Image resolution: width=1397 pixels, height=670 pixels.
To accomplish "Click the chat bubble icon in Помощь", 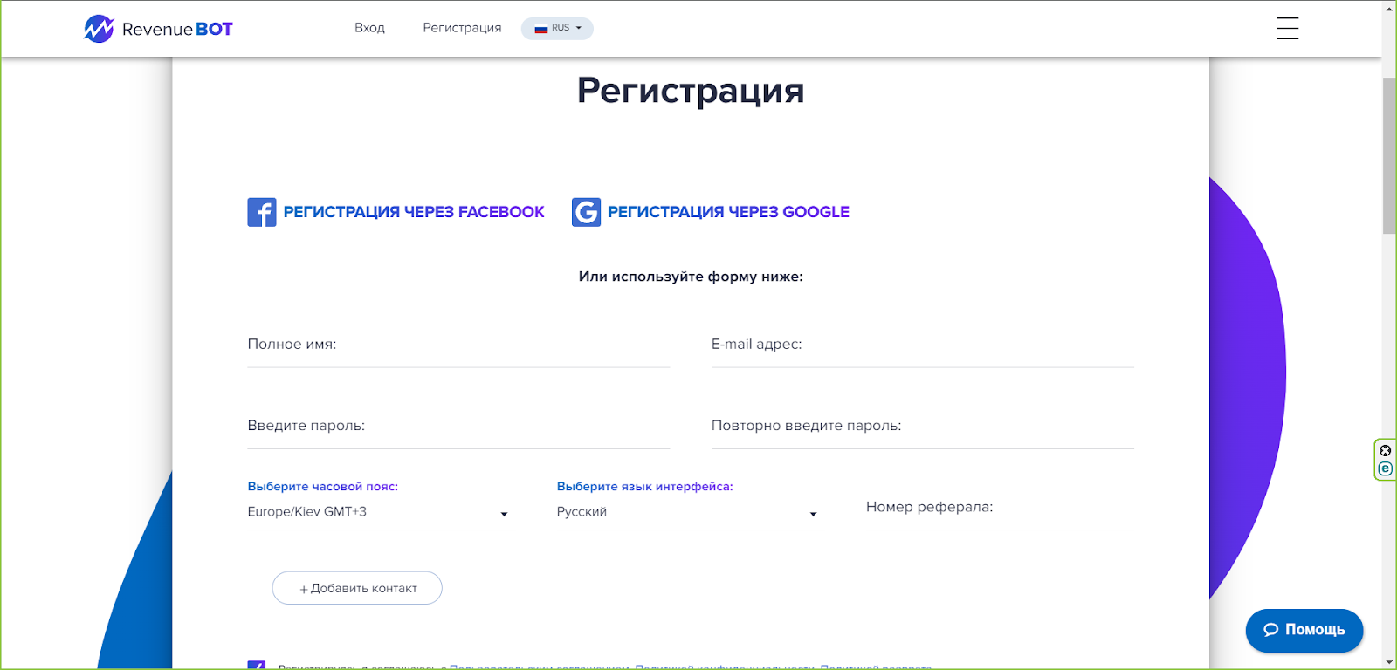I will 1270,630.
